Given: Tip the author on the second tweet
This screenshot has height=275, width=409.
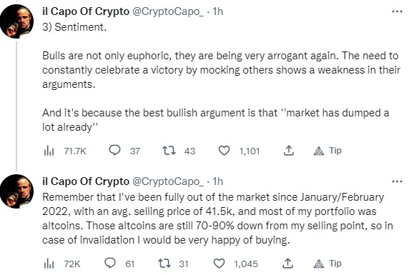Looking at the screenshot, I should click(327, 264).
